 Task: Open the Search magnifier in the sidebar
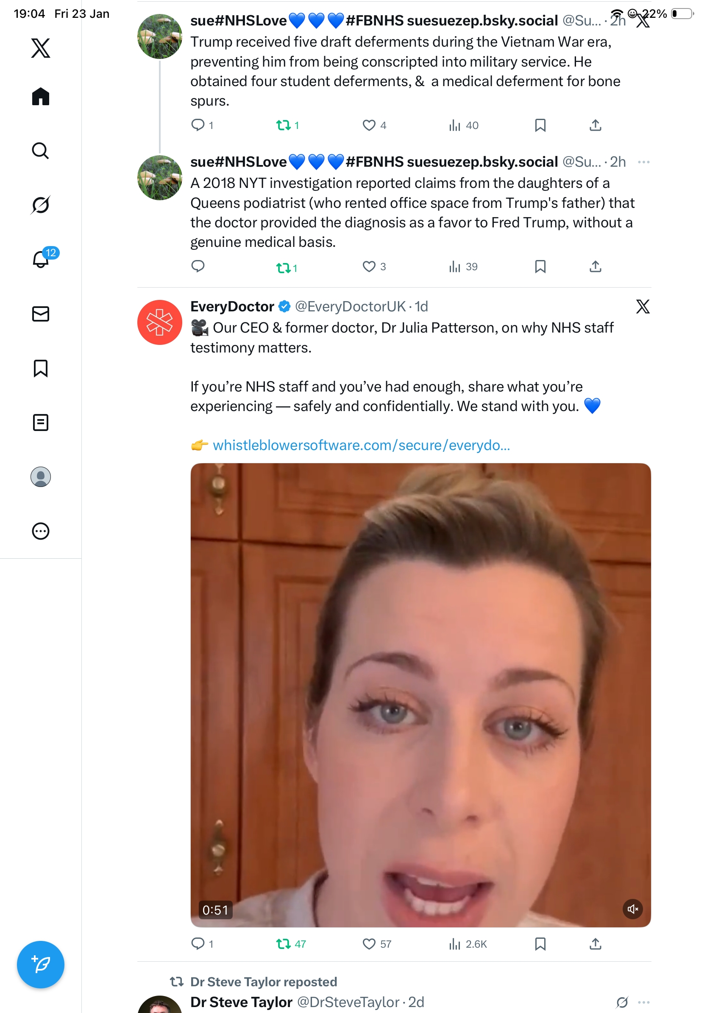(x=41, y=151)
